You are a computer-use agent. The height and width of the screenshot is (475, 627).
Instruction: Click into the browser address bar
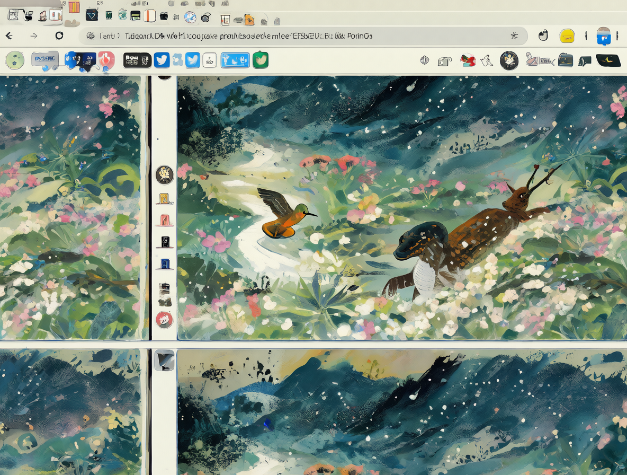coord(303,36)
